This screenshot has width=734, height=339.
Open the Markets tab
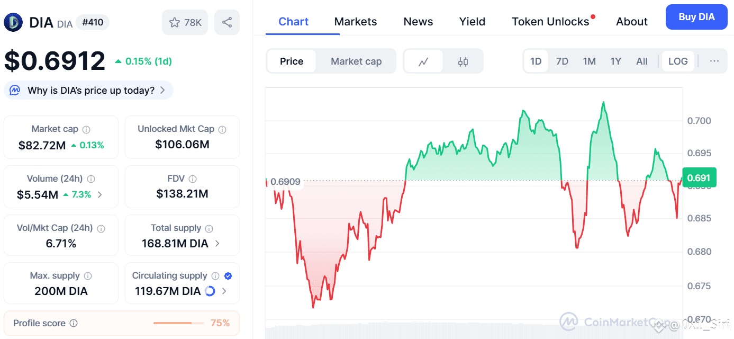point(356,22)
